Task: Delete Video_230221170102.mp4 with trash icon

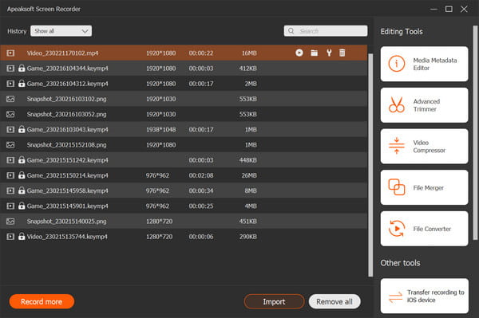Action: pos(342,53)
